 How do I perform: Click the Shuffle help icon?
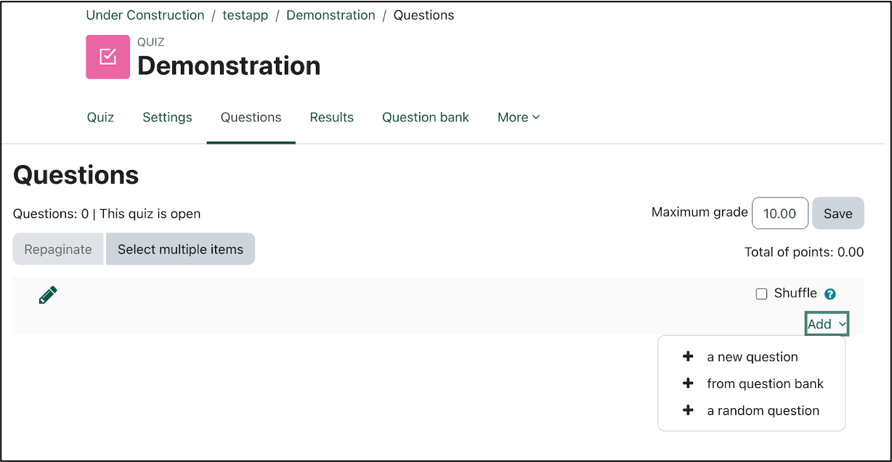tap(830, 293)
